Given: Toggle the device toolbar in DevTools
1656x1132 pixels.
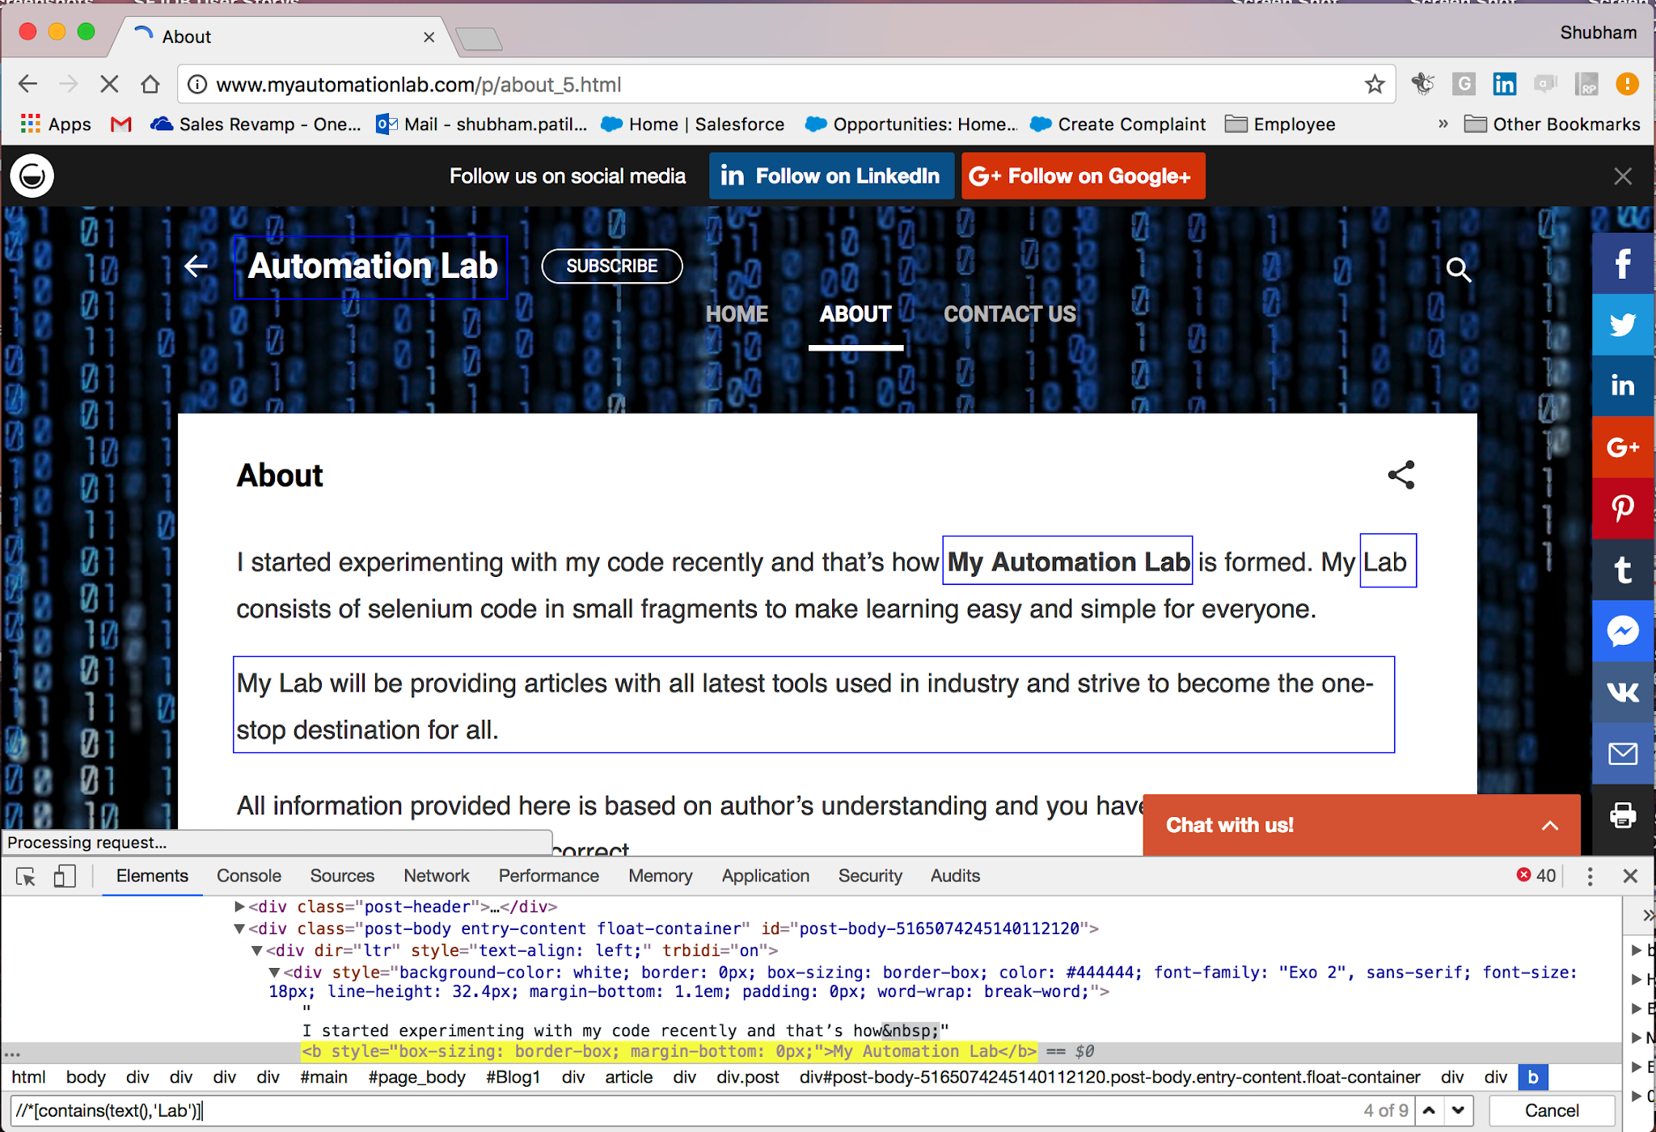Looking at the screenshot, I should point(64,875).
